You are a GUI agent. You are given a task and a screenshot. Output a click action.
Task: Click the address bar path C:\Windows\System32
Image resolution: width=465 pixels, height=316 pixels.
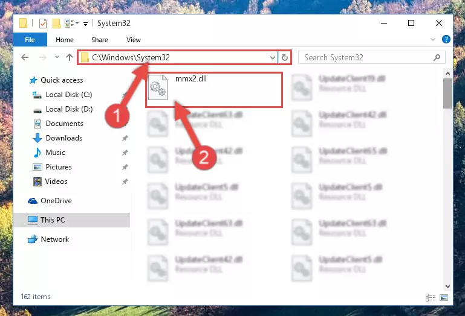pos(131,57)
